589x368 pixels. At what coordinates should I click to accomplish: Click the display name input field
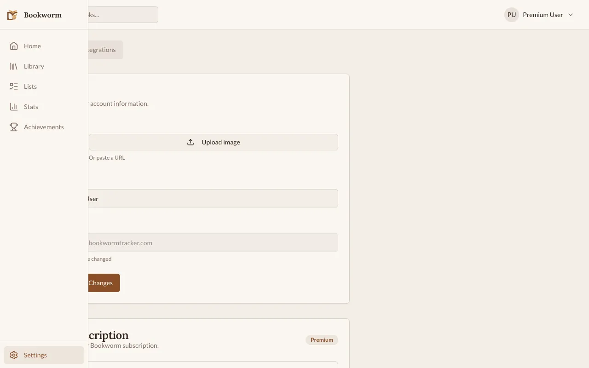tap(213, 198)
